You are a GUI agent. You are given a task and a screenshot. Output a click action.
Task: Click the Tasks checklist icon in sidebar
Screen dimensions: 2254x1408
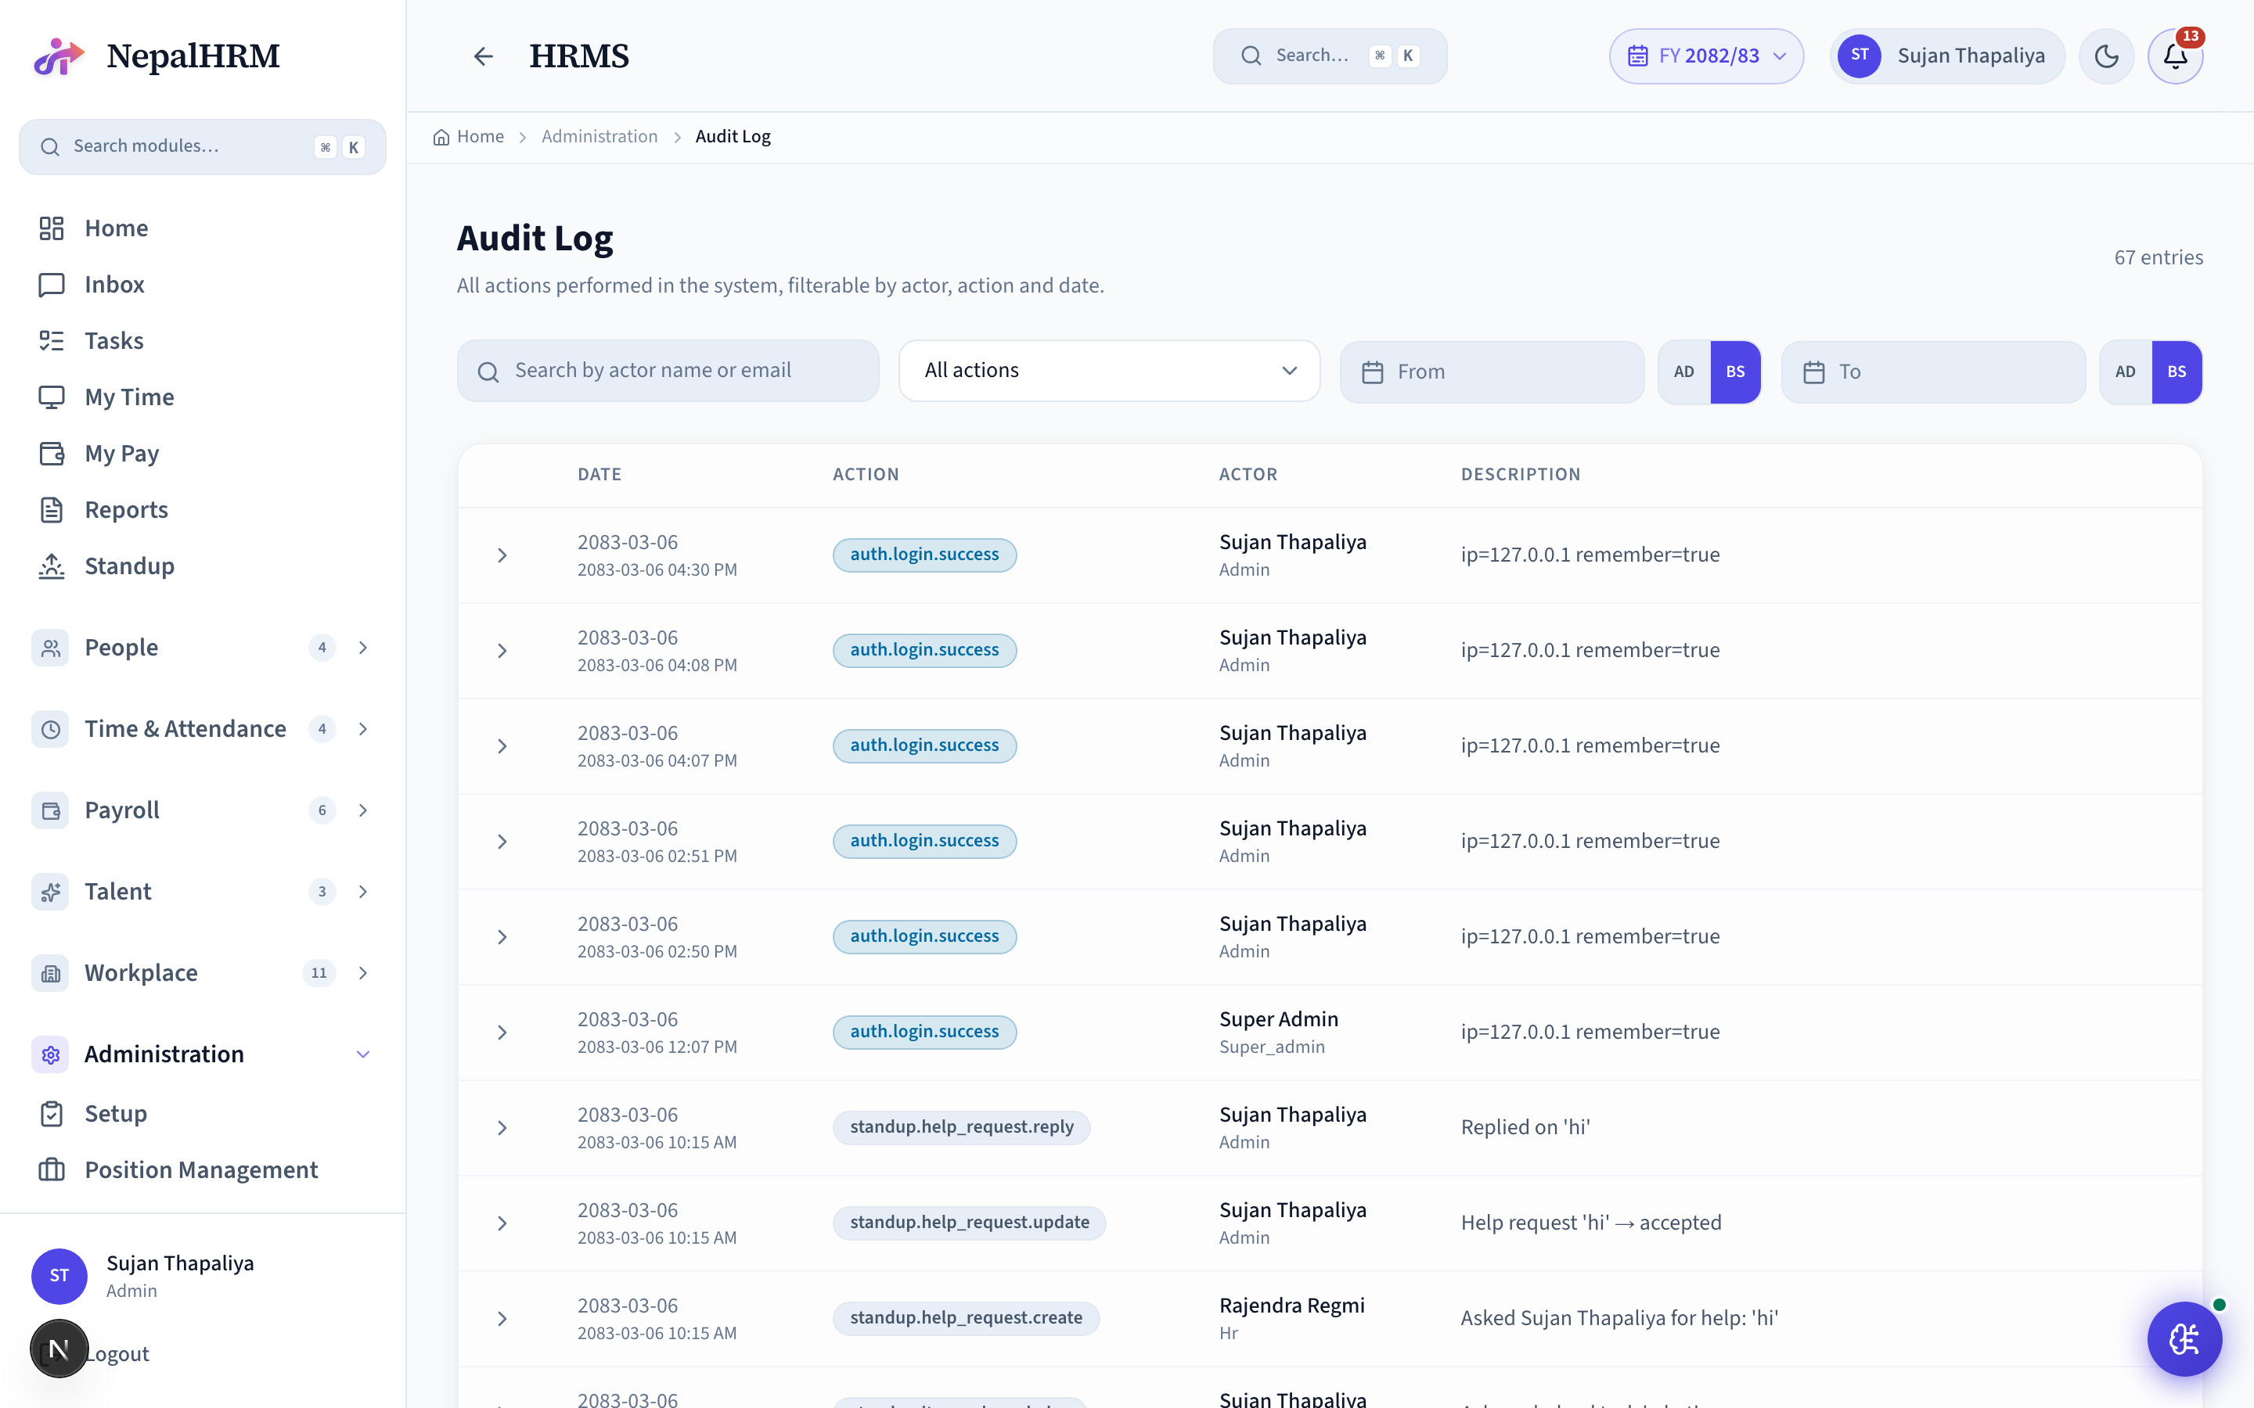[x=51, y=341]
